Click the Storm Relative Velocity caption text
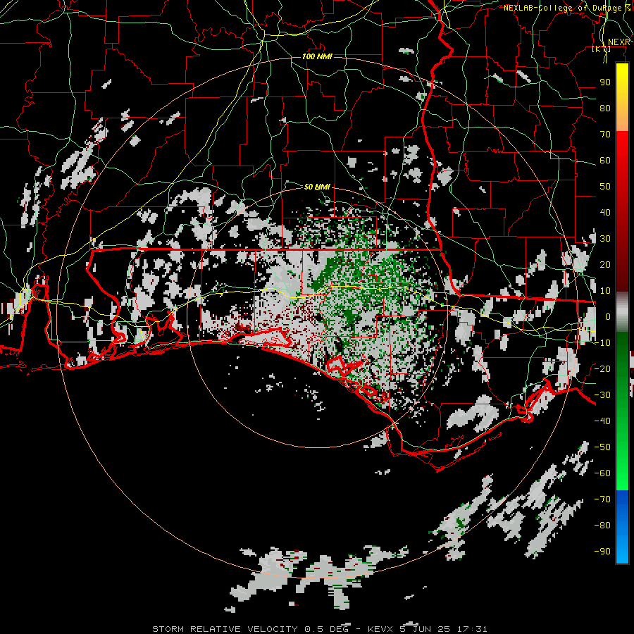Screen dimensions: 634x634 (x=319, y=629)
